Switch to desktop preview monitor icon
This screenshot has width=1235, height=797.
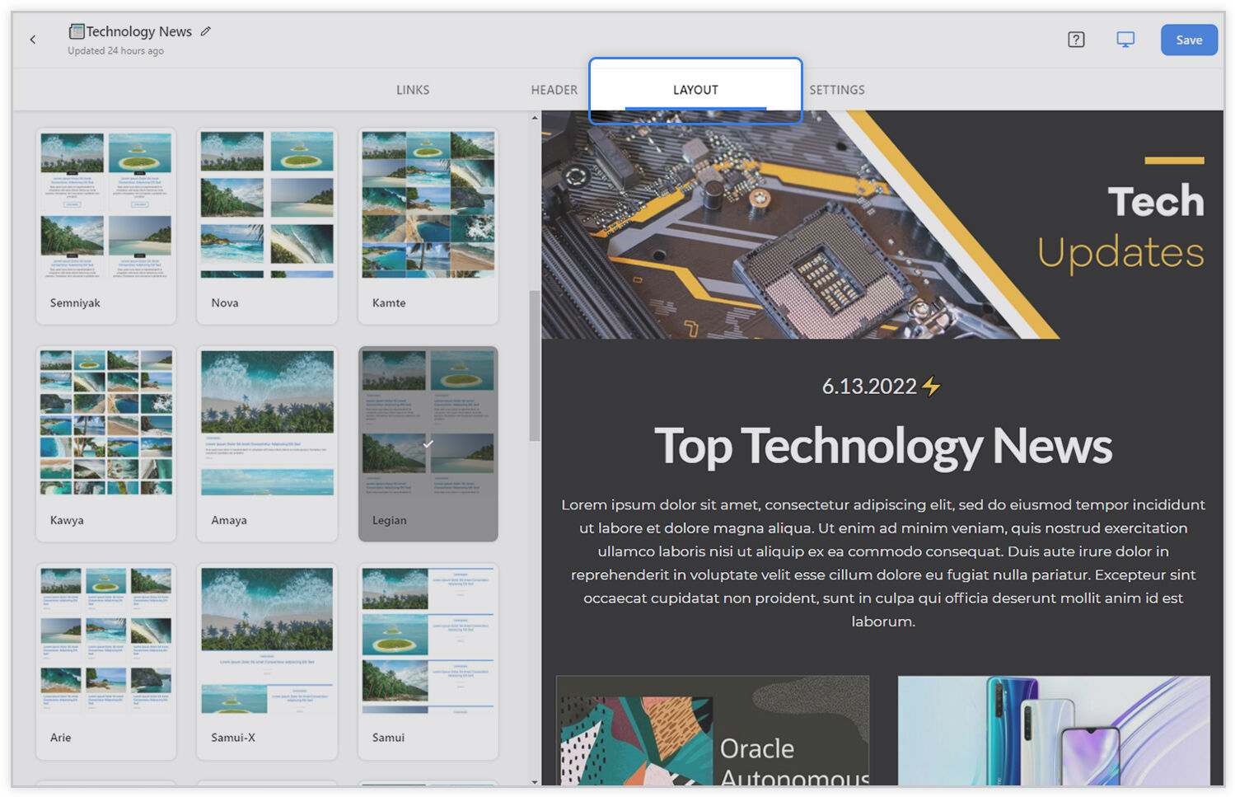point(1125,40)
